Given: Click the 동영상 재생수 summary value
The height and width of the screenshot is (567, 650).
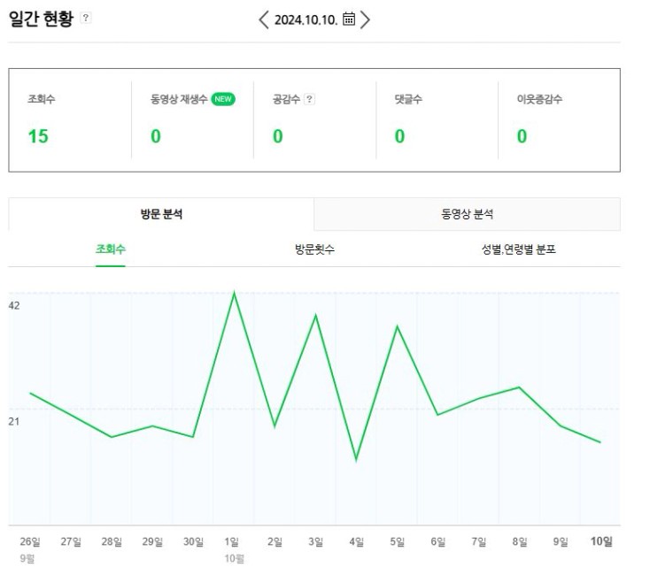Looking at the screenshot, I should (156, 136).
